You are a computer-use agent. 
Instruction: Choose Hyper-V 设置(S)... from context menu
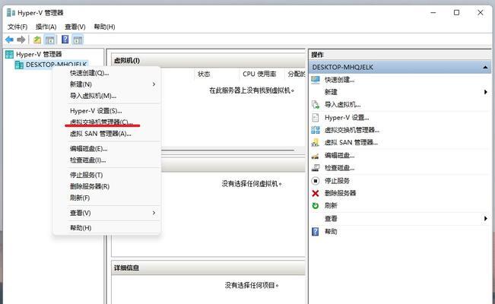(x=107, y=111)
